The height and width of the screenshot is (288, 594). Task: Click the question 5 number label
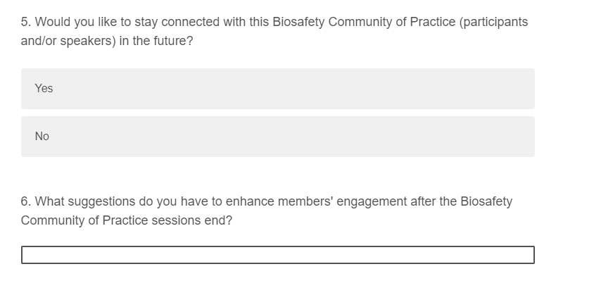(26, 22)
